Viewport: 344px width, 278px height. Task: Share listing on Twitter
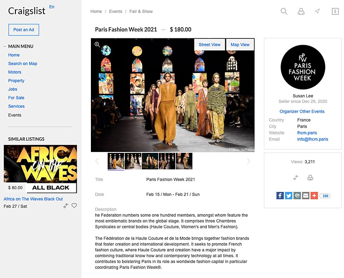tap(289, 195)
